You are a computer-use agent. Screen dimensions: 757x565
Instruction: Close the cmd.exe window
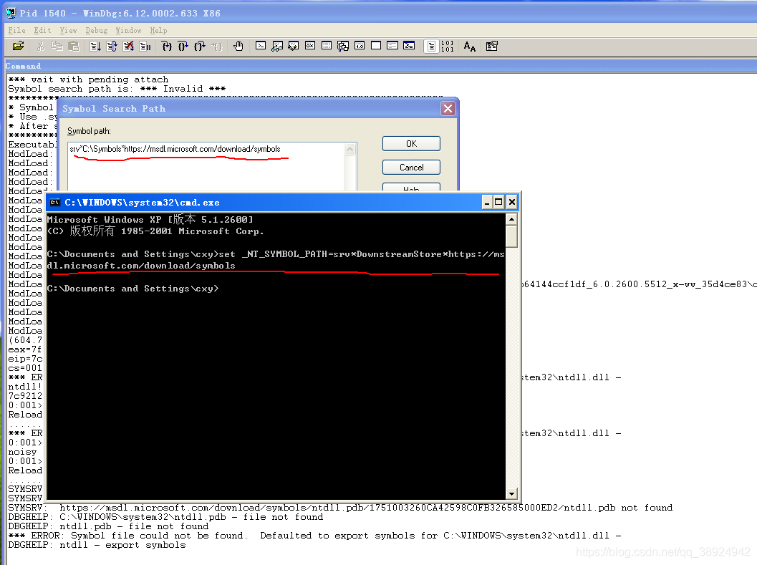512,203
